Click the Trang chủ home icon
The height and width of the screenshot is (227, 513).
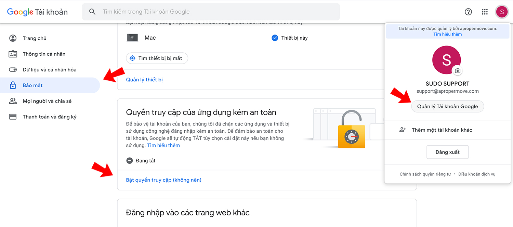[13, 38]
